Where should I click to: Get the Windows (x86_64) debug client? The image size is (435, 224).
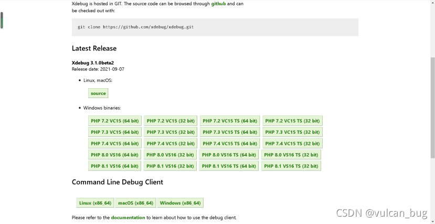pos(181,202)
